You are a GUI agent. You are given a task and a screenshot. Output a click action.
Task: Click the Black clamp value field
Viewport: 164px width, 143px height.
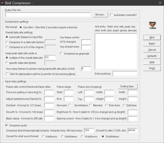point(49,119)
